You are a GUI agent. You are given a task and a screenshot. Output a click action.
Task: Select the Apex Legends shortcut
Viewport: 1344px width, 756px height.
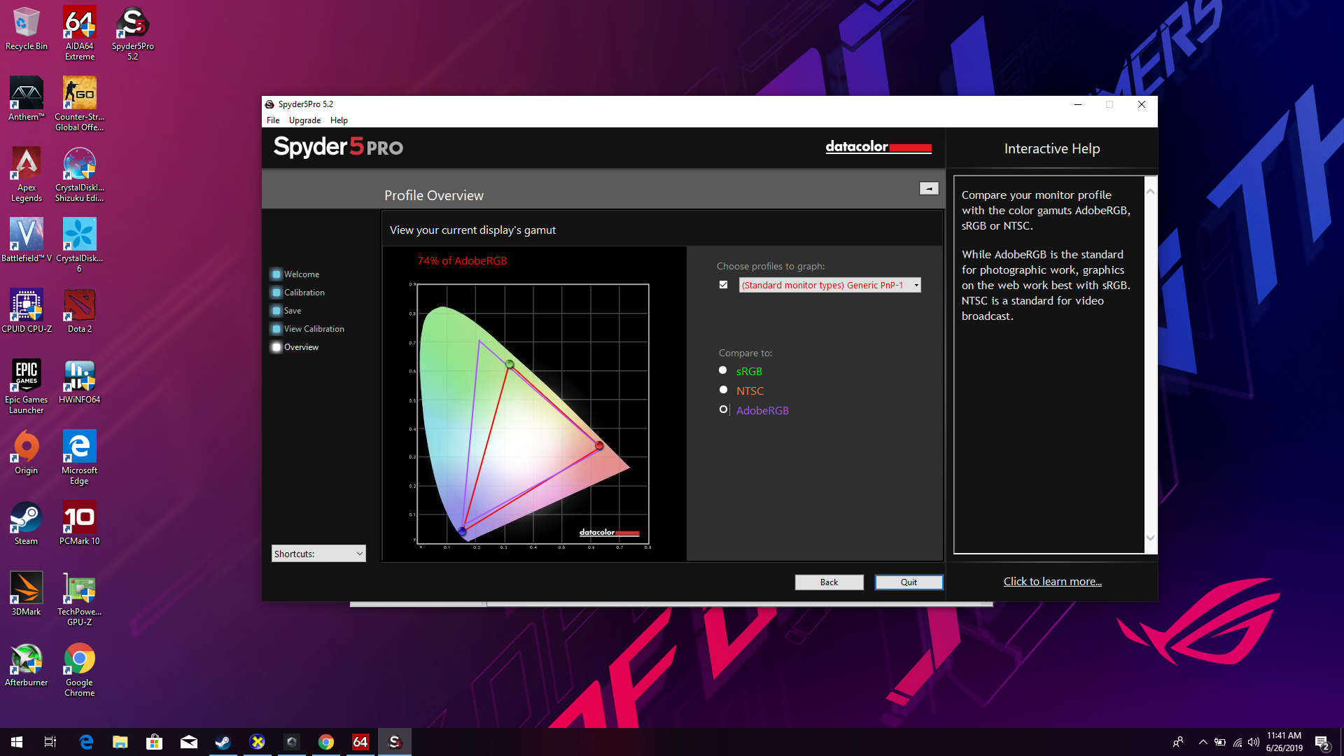pos(27,174)
